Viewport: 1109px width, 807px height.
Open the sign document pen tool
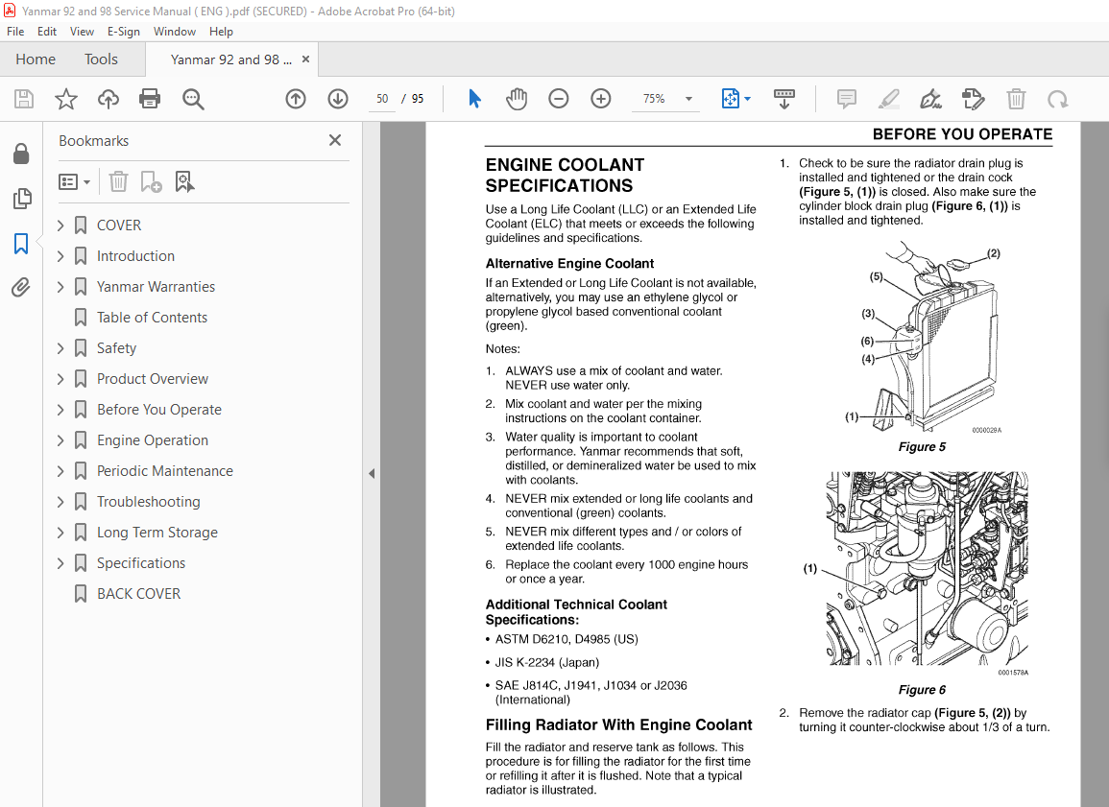[x=930, y=99]
